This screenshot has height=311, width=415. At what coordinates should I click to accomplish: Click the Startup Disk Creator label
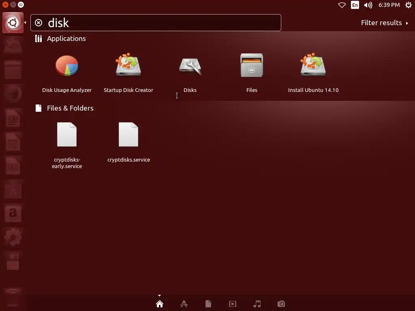[128, 90]
